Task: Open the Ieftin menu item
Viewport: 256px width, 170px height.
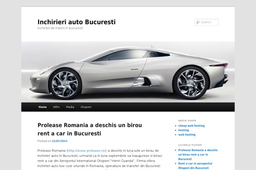Action: (56, 107)
